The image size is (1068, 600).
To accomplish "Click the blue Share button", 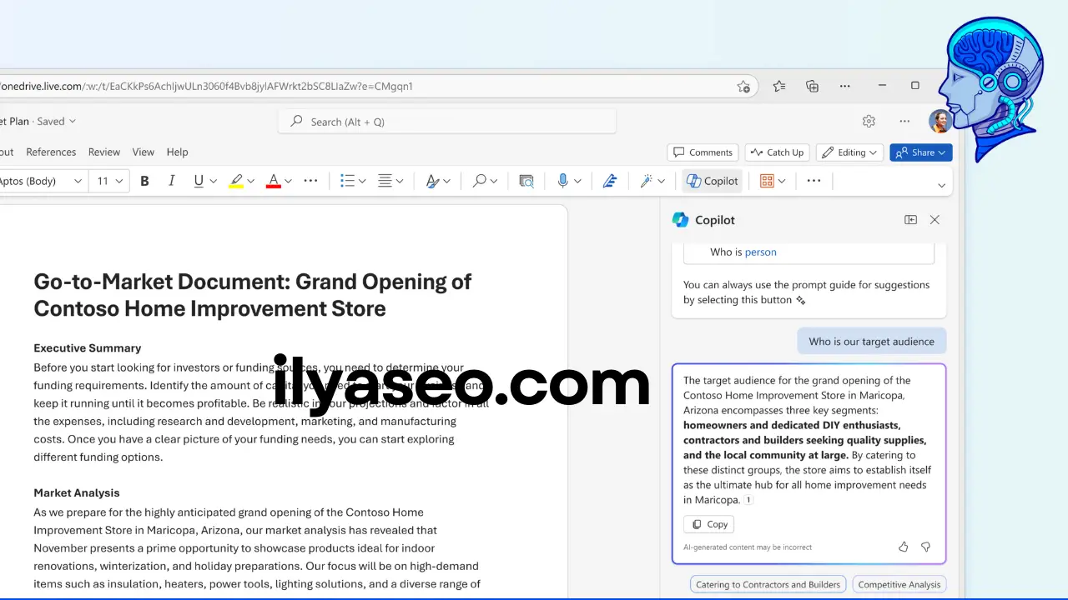I will pyautogui.click(x=921, y=152).
